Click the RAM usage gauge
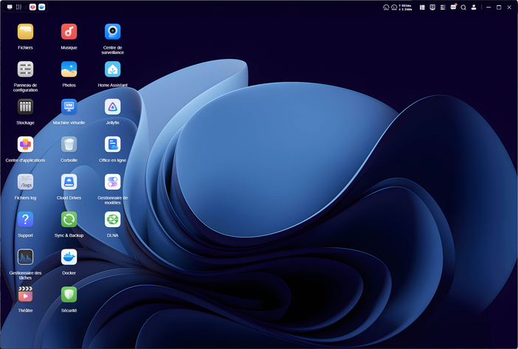Image resolution: width=518 pixels, height=349 pixels. 394,7
